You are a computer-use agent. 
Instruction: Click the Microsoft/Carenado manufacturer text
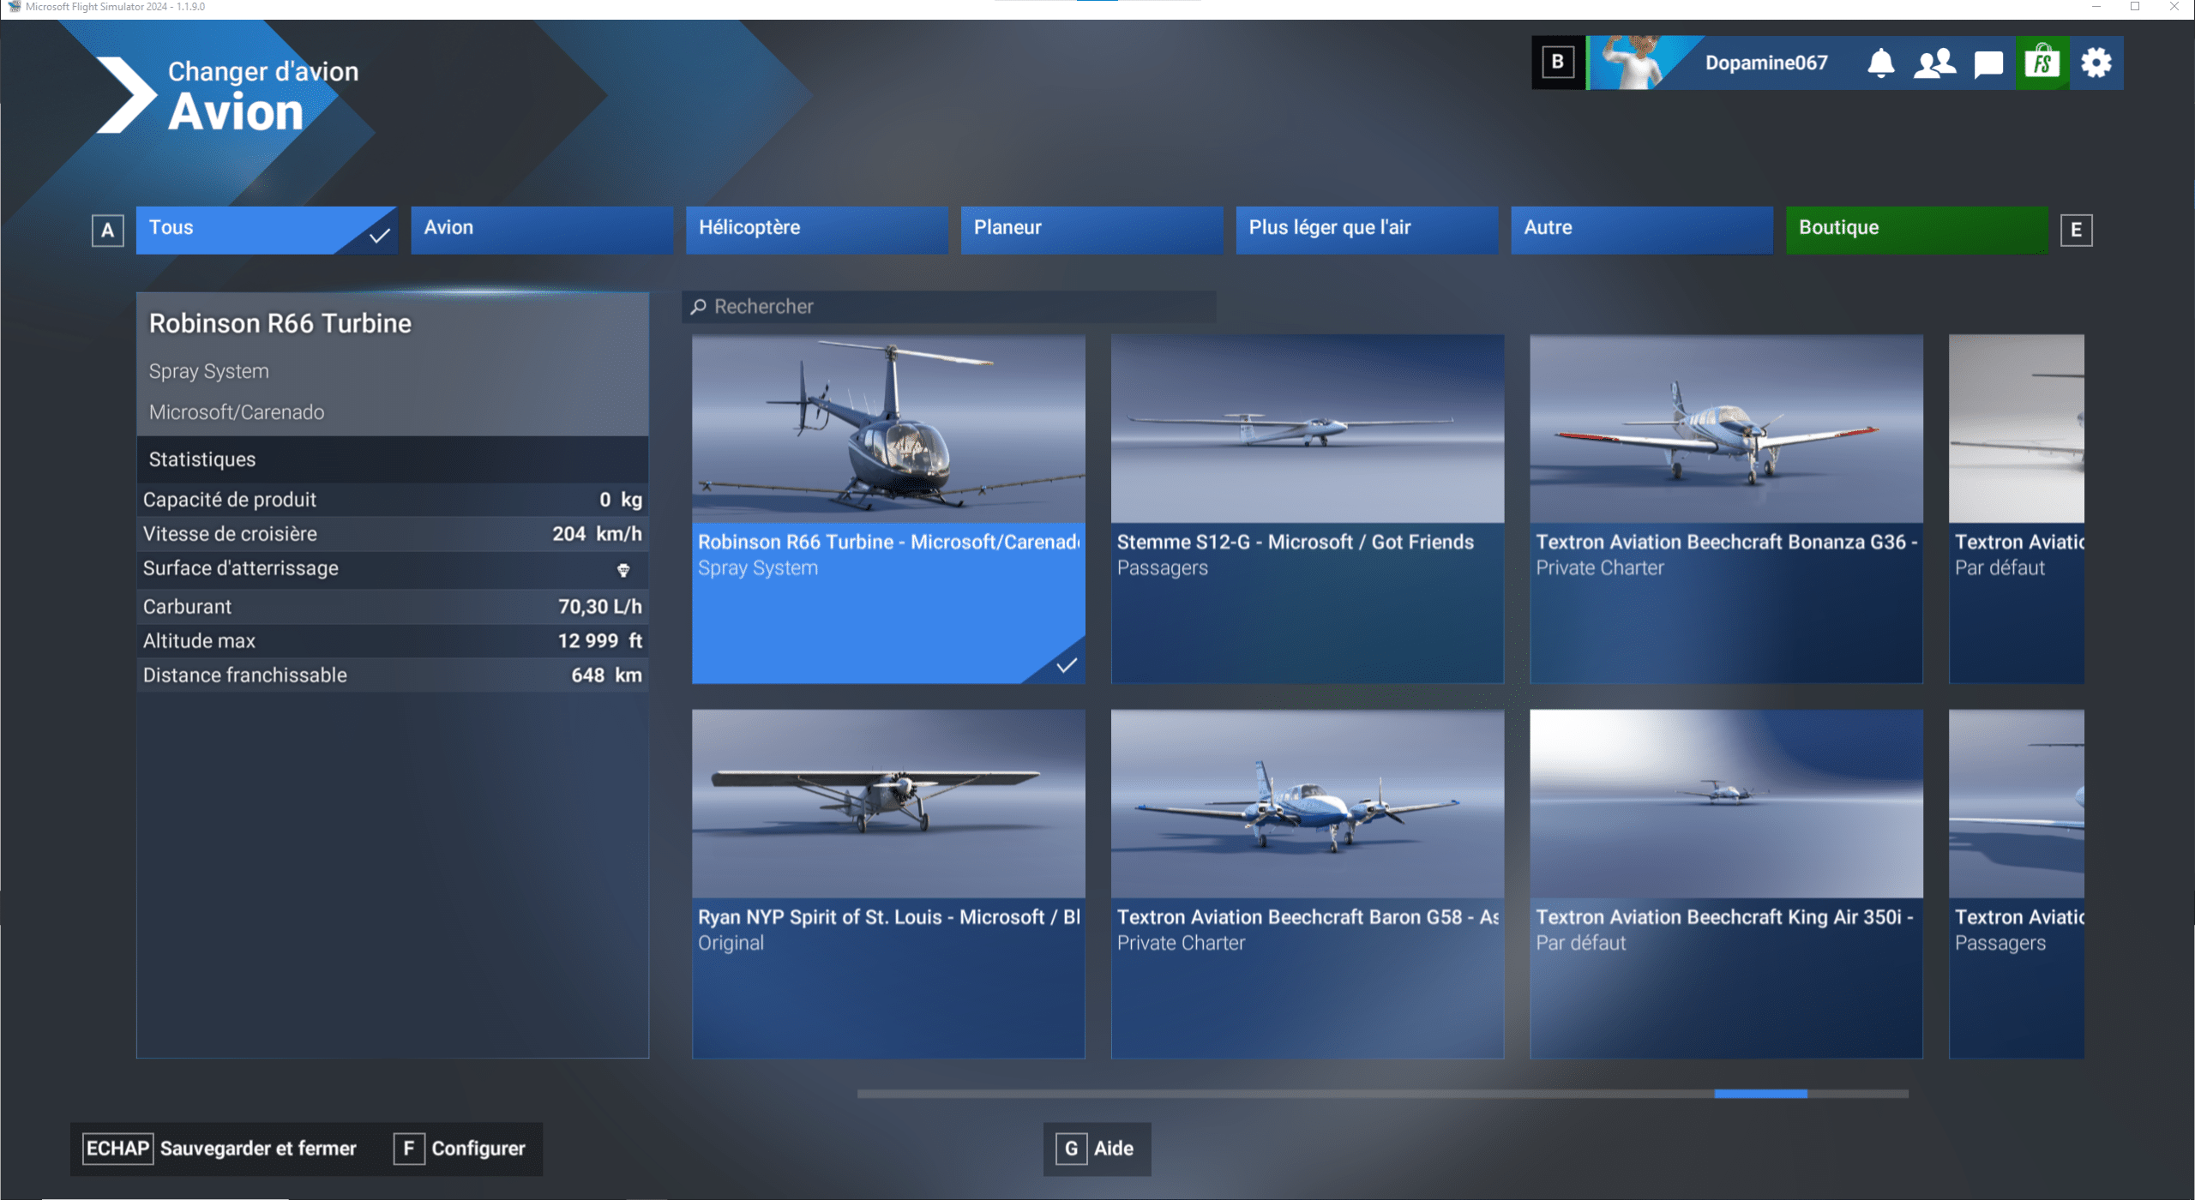point(237,412)
